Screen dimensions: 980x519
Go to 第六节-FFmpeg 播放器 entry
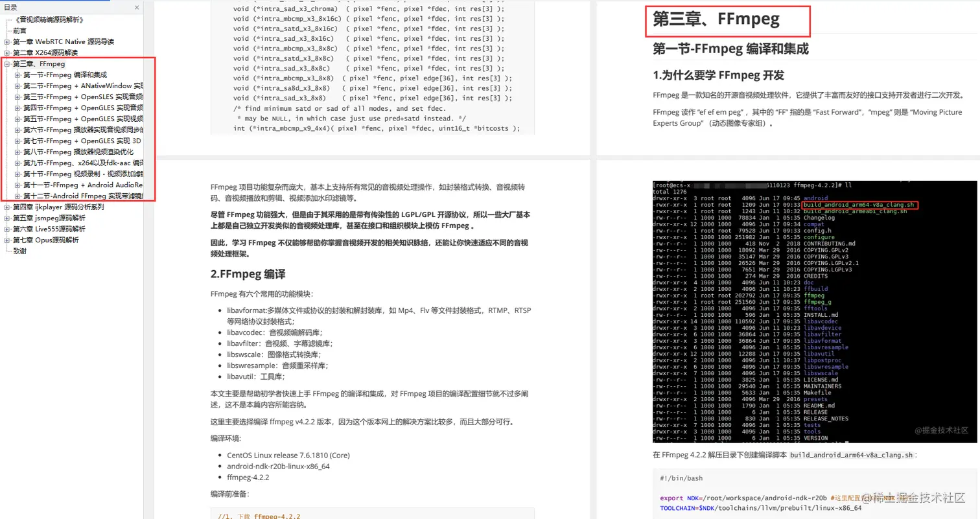(x=83, y=130)
